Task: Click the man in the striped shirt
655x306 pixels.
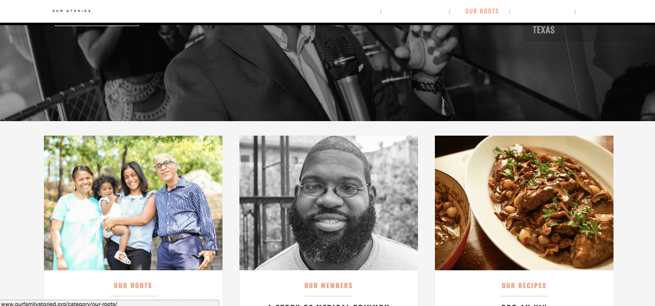Action: 183,212
